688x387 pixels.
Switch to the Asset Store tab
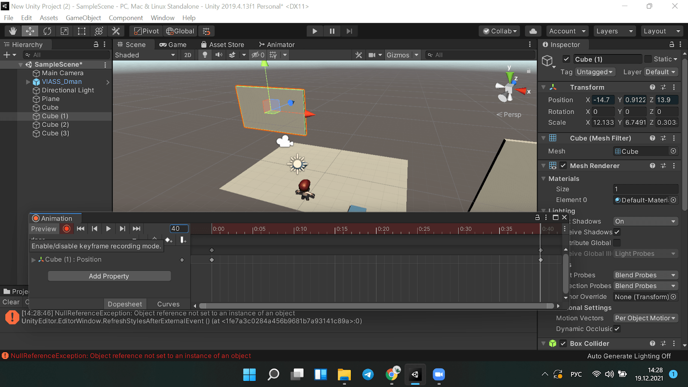[x=222, y=44]
